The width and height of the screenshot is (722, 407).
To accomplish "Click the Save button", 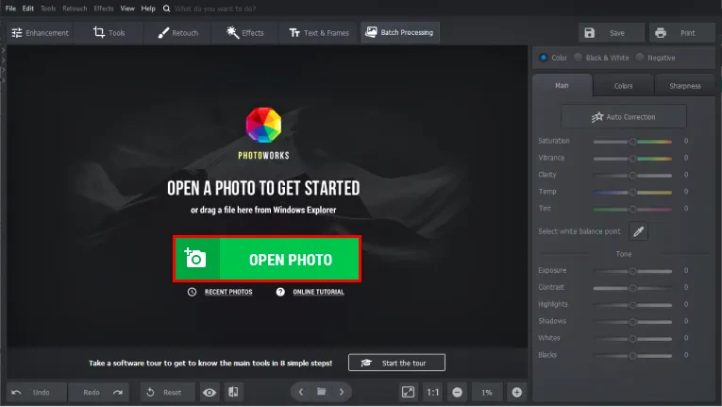I will [x=611, y=33].
